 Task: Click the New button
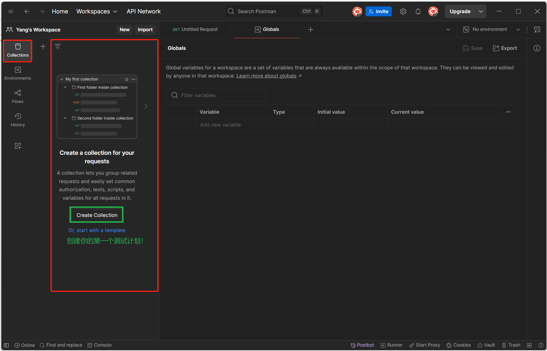click(x=124, y=29)
